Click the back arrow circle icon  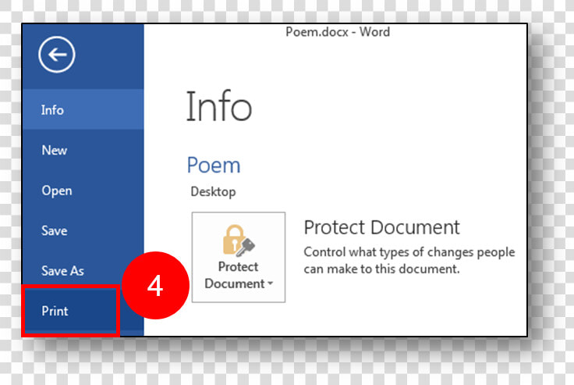pyautogui.click(x=57, y=55)
